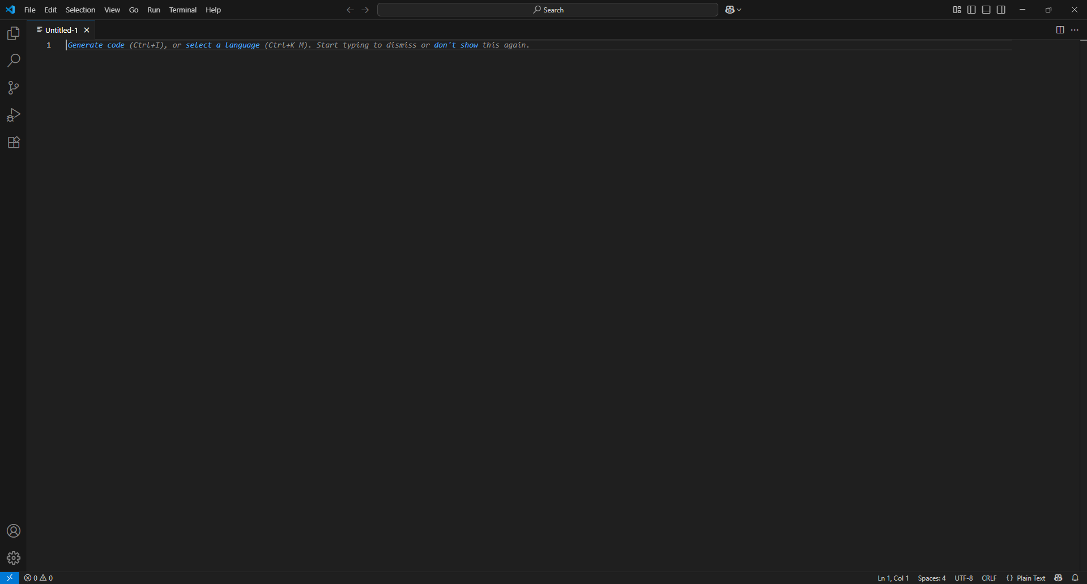Expand the Copilot chat dropdown arrow

[739, 10]
